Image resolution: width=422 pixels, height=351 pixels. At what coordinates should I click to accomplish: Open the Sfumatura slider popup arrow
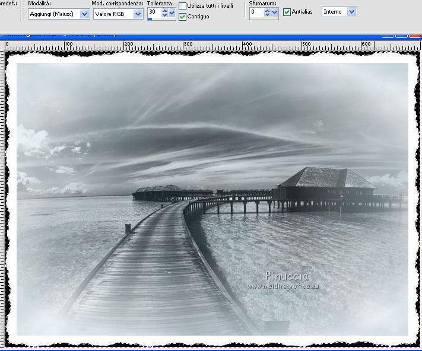pos(275,12)
